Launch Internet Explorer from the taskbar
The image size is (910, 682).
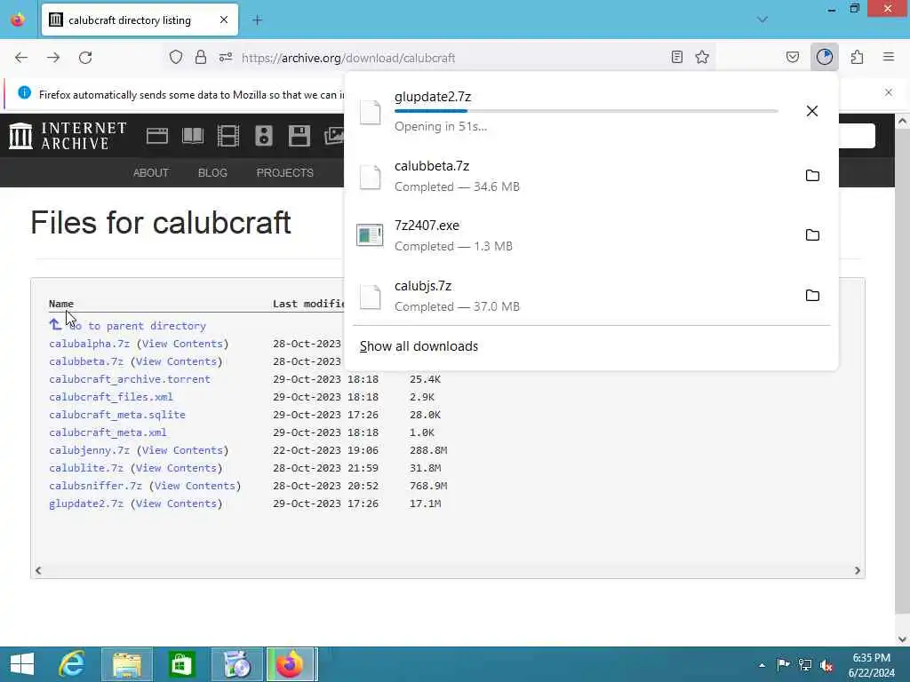coord(72,664)
